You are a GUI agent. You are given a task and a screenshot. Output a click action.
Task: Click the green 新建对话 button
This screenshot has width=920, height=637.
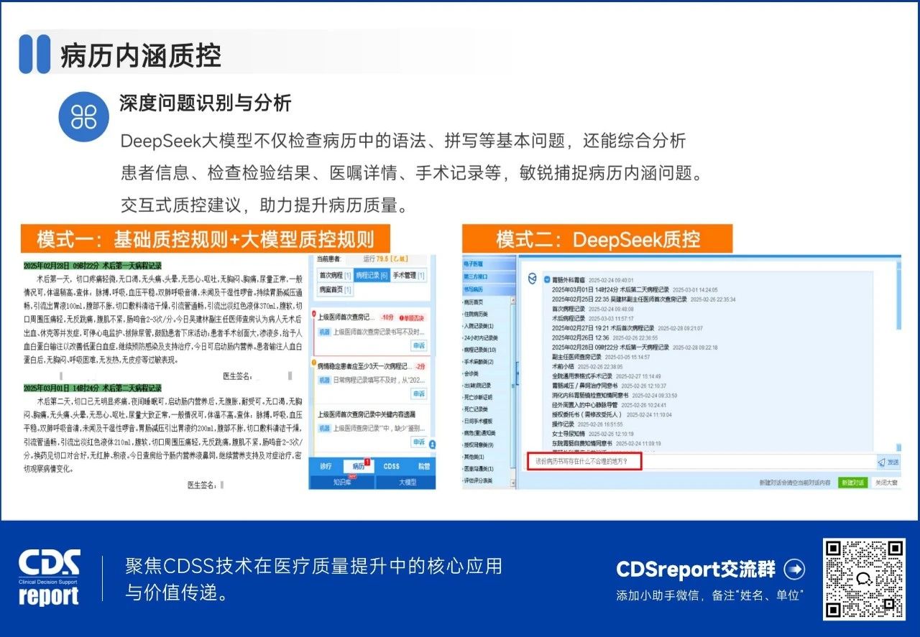(853, 482)
